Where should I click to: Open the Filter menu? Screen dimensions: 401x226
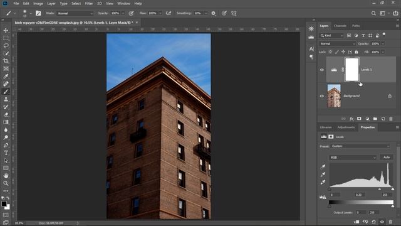click(x=89, y=4)
